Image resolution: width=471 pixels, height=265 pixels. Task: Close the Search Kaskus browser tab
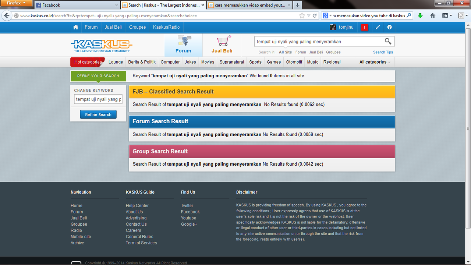203,5
